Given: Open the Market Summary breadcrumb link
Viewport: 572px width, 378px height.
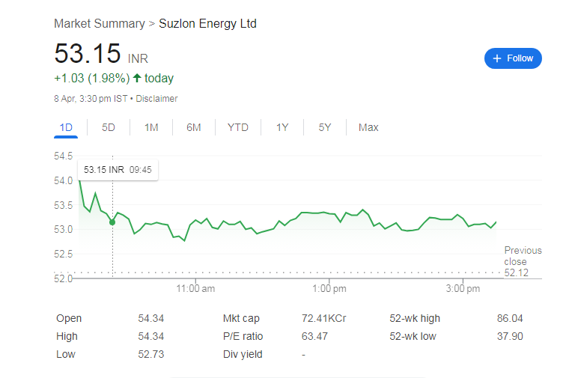Looking at the screenshot, I should (100, 24).
